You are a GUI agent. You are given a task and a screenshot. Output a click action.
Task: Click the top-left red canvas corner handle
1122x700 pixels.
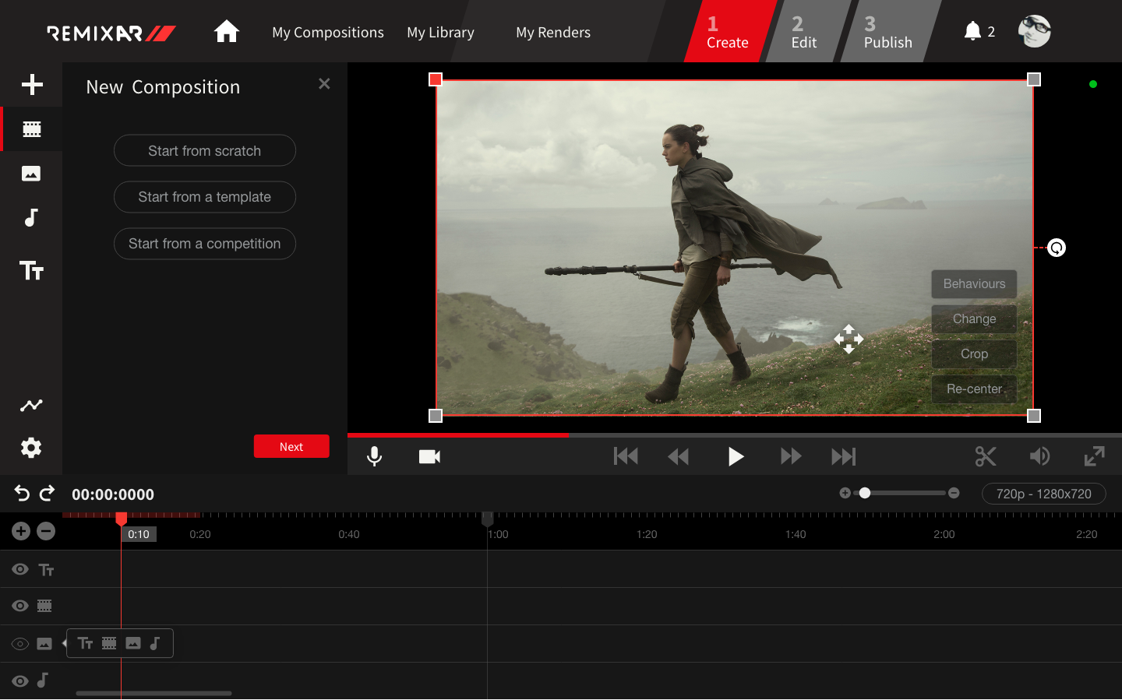[x=436, y=79]
